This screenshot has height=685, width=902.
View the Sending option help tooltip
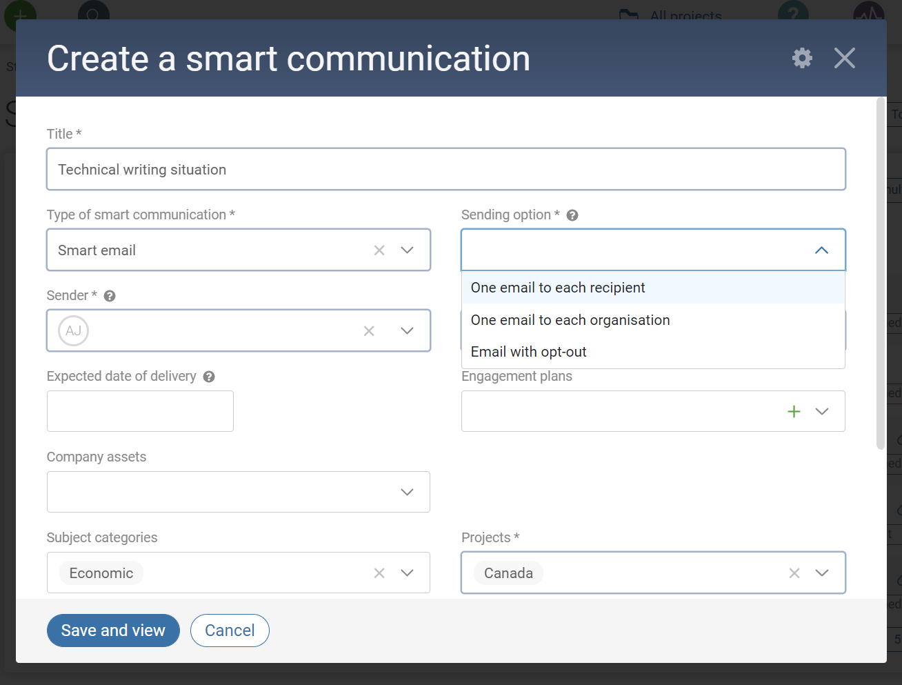[572, 215]
